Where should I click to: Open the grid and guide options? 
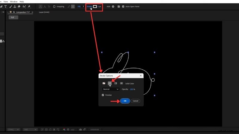58,130
